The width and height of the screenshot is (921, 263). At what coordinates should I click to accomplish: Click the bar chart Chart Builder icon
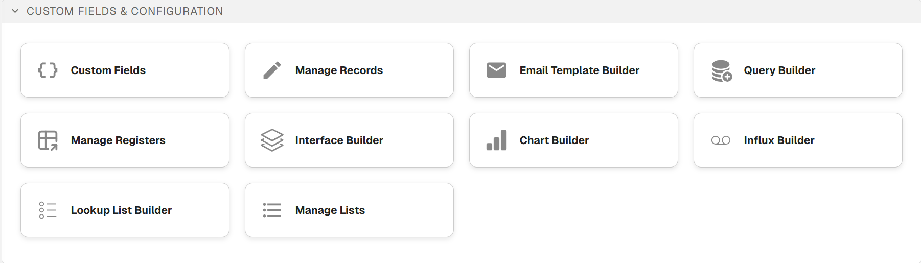496,140
